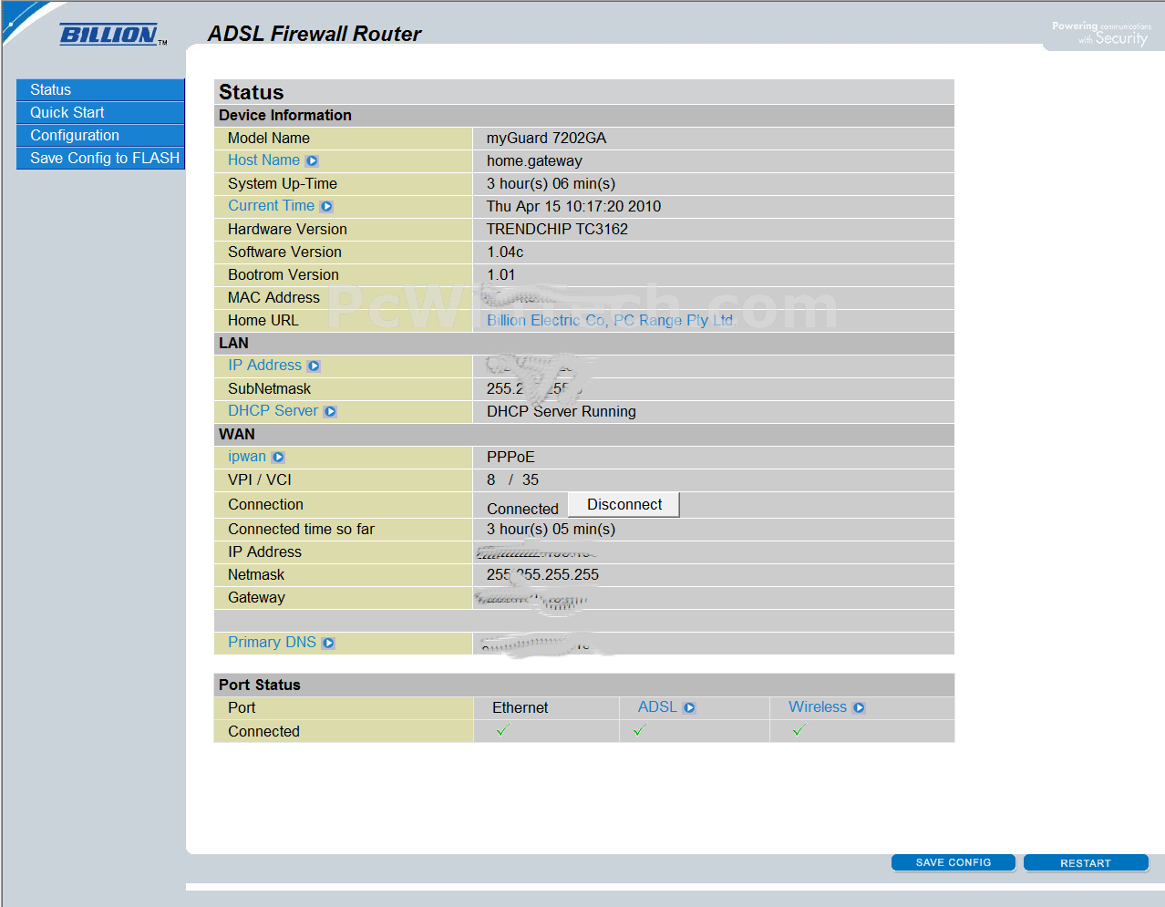Click the SubNetmask label
This screenshot has width=1165, height=907.
pyautogui.click(x=270, y=389)
